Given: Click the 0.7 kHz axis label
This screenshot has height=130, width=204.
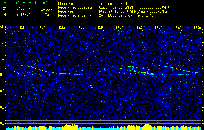Looking at the screenshot, I should point(2,107).
